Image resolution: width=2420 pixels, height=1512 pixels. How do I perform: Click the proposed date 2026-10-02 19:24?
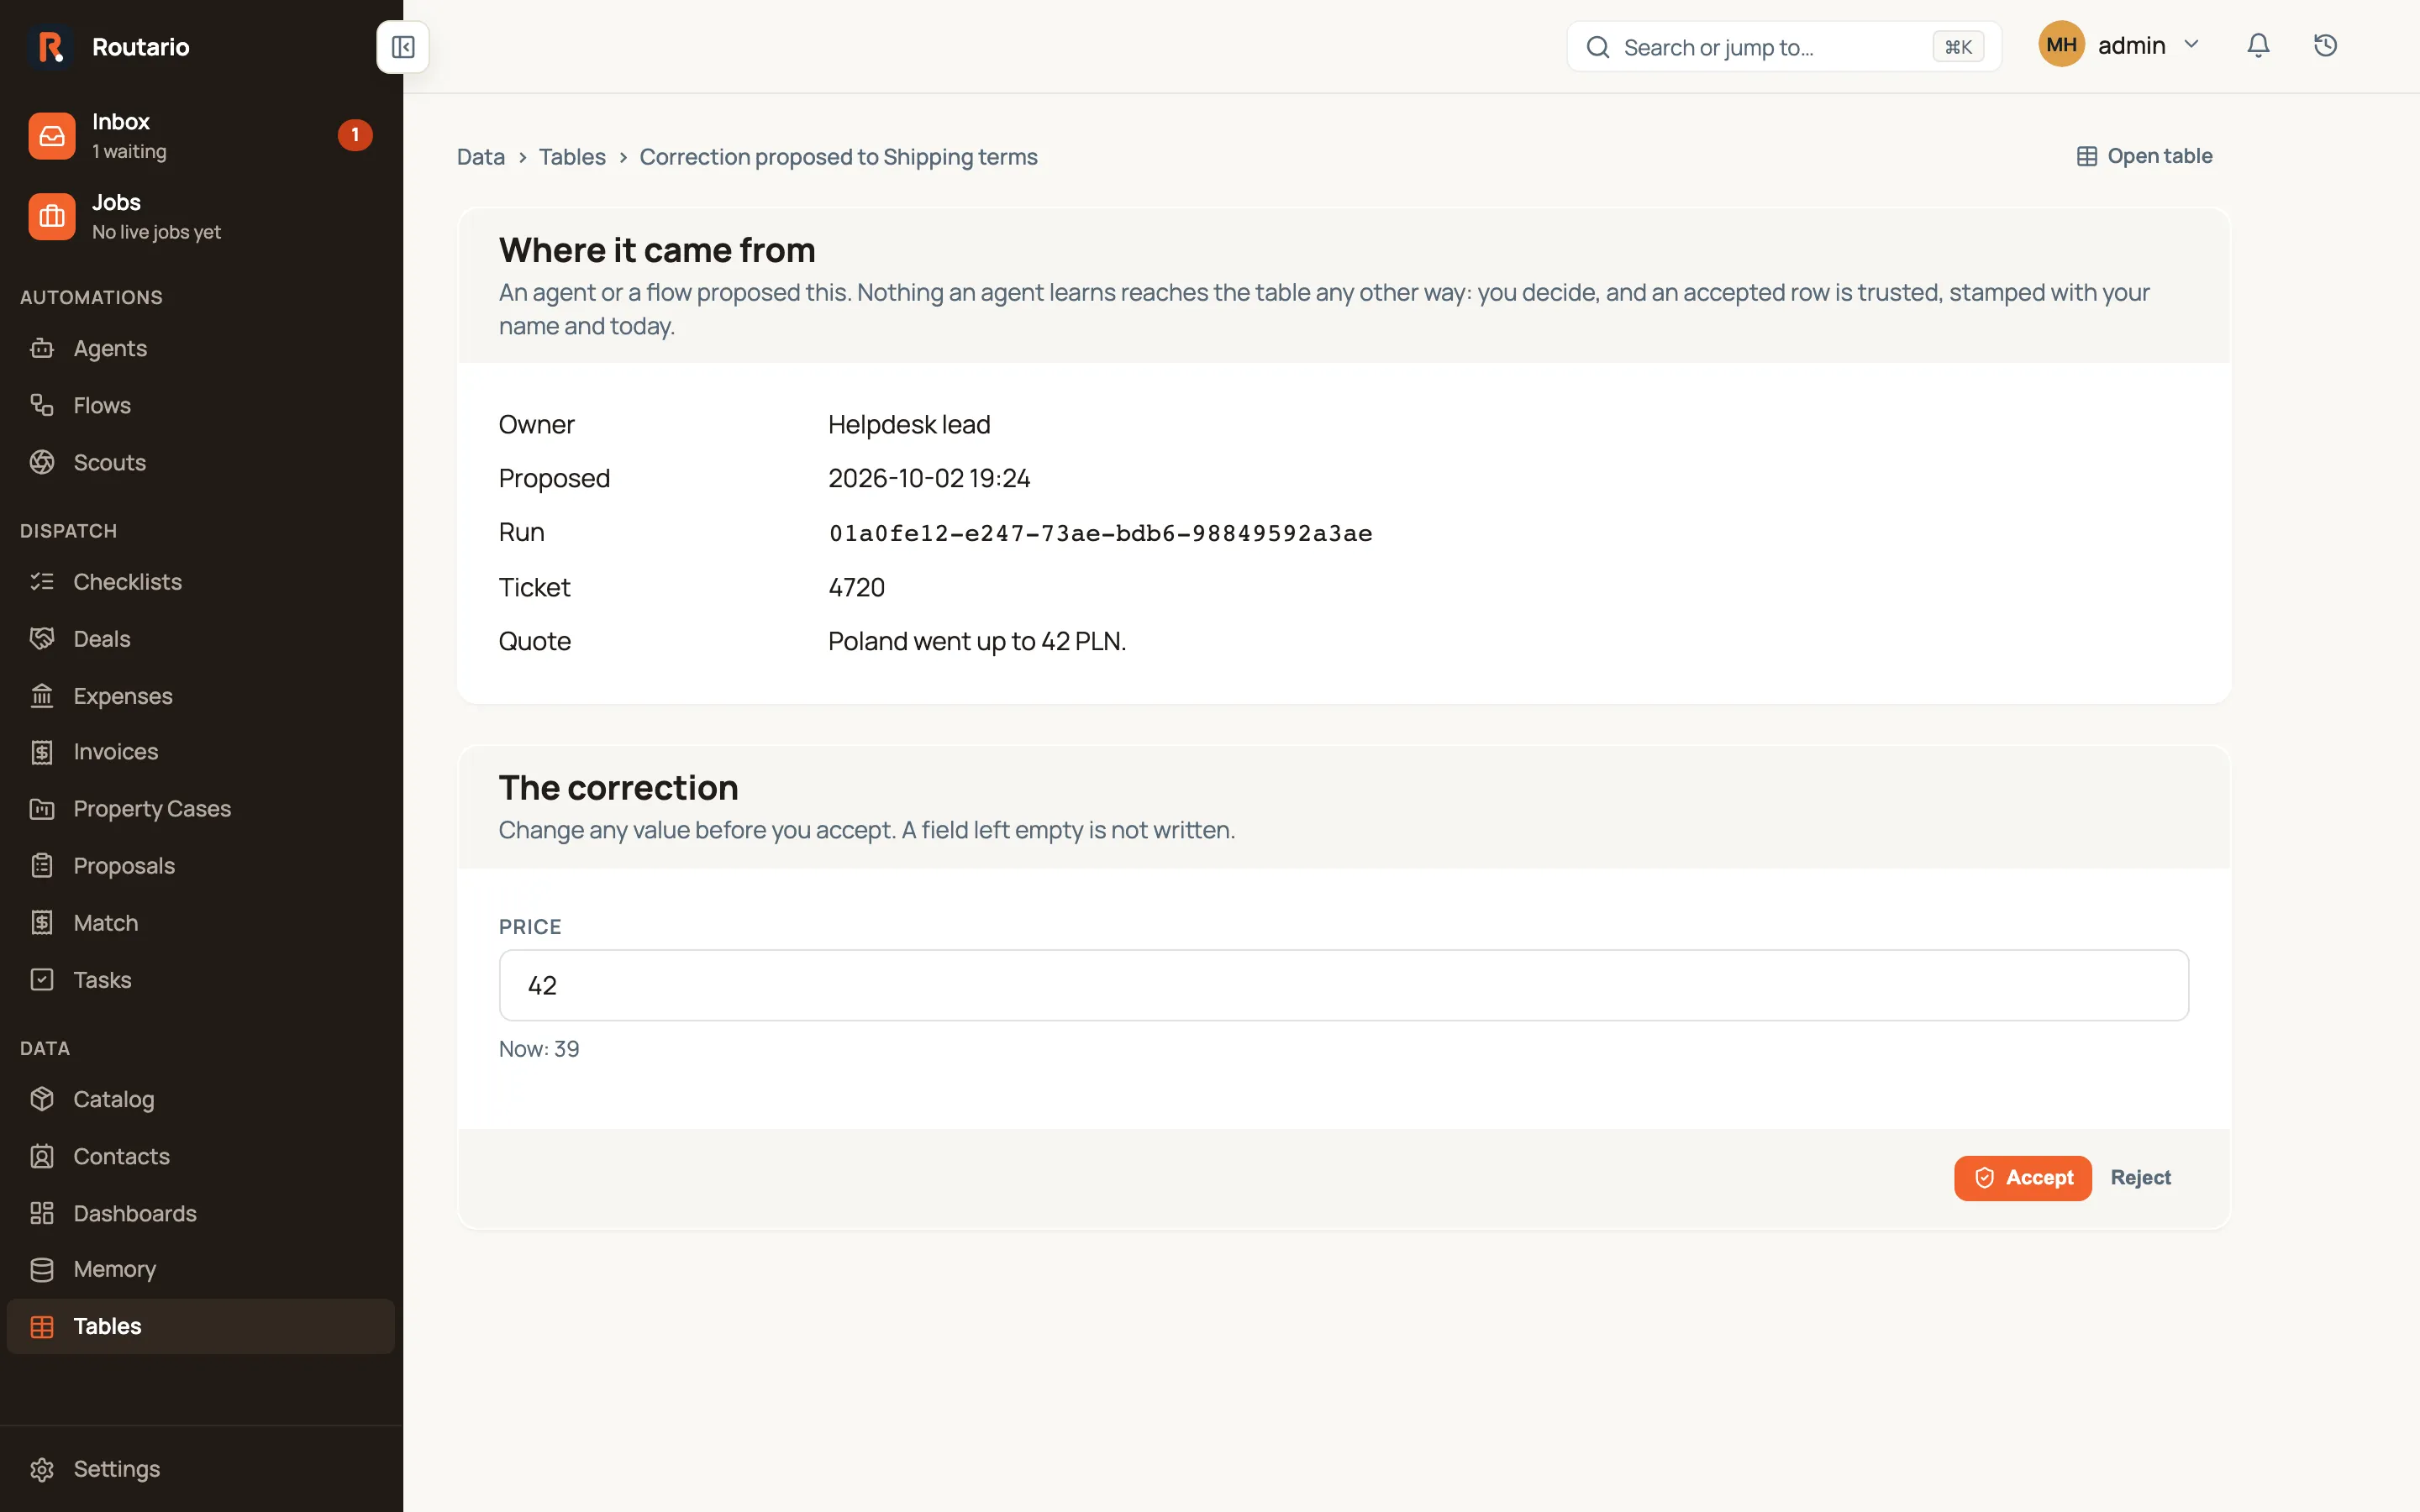(929, 478)
